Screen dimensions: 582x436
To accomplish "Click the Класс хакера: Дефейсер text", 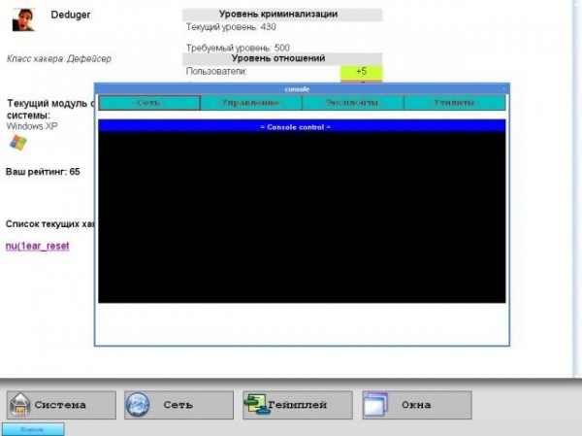I will (x=59, y=58).
